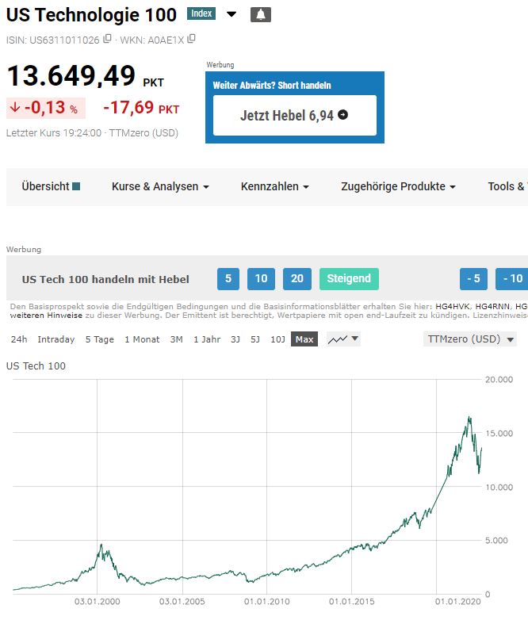
Task: Click the Steigend button
Action: pos(349,279)
